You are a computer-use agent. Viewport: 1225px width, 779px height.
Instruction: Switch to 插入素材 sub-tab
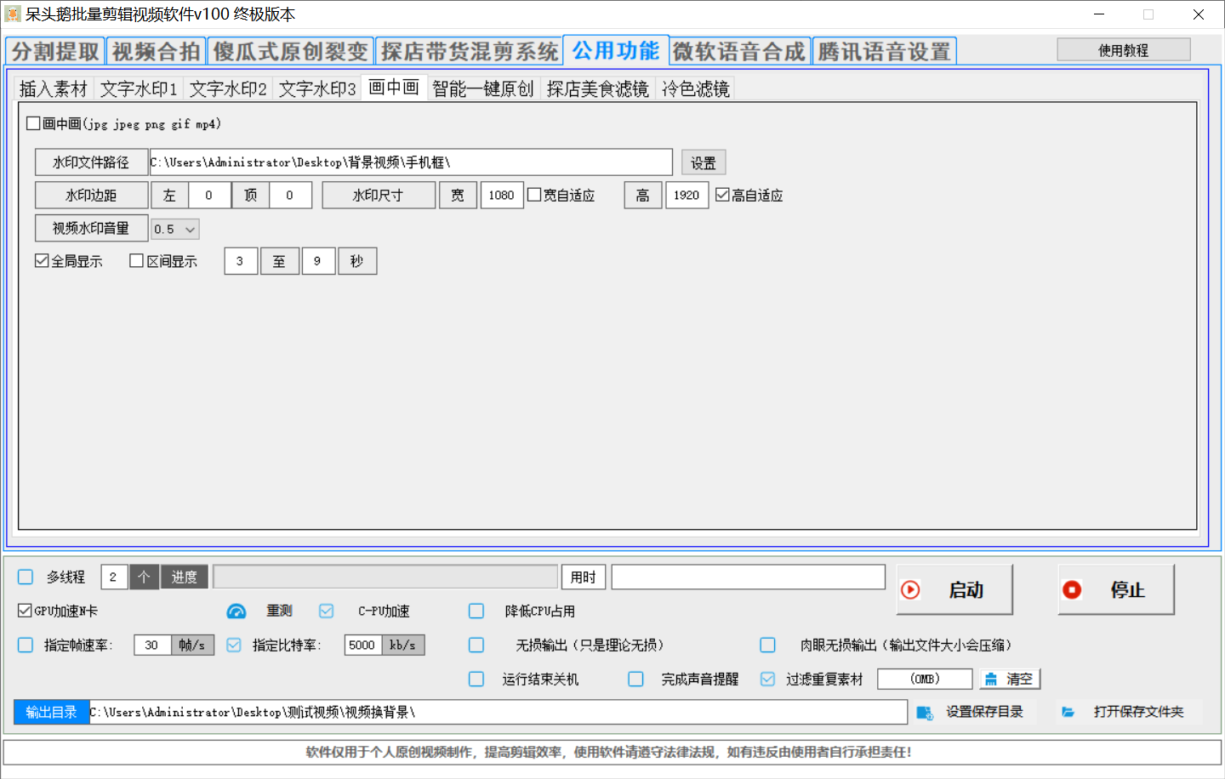tap(54, 88)
